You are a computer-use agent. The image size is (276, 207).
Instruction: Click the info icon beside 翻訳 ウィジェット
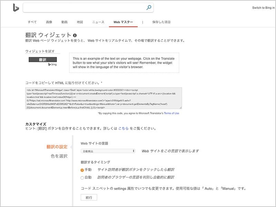75,35
